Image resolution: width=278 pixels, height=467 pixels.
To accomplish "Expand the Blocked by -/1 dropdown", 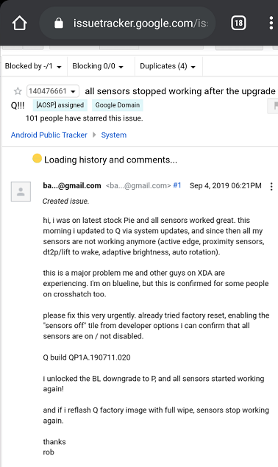I will tap(33, 66).
